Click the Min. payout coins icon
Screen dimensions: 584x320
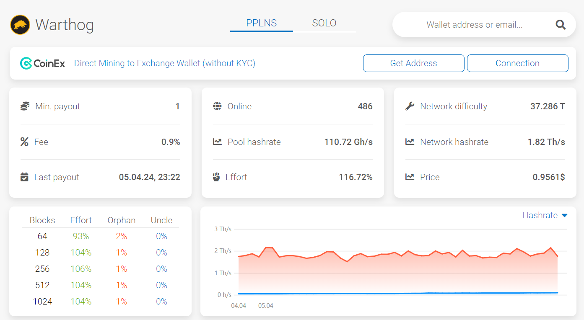(24, 106)
